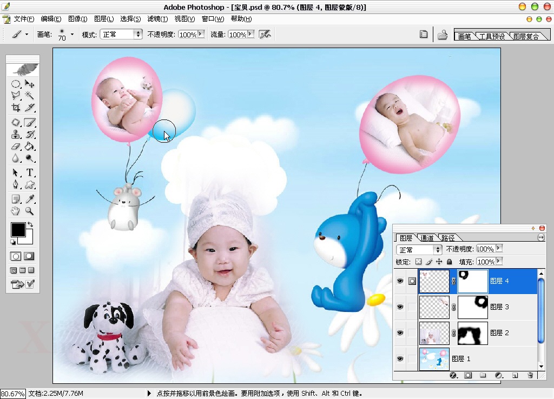This screenshot has height=399, width=554.
Task: Open the 编辑(E) menu
Action: (x=51, y=19)
